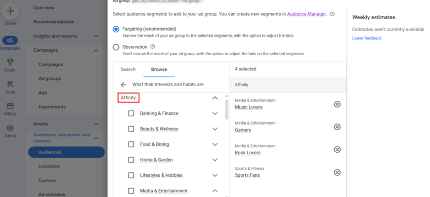Open the Admin gear icon
This screenshot has width=430, height=197.
(x=10, y=128)
